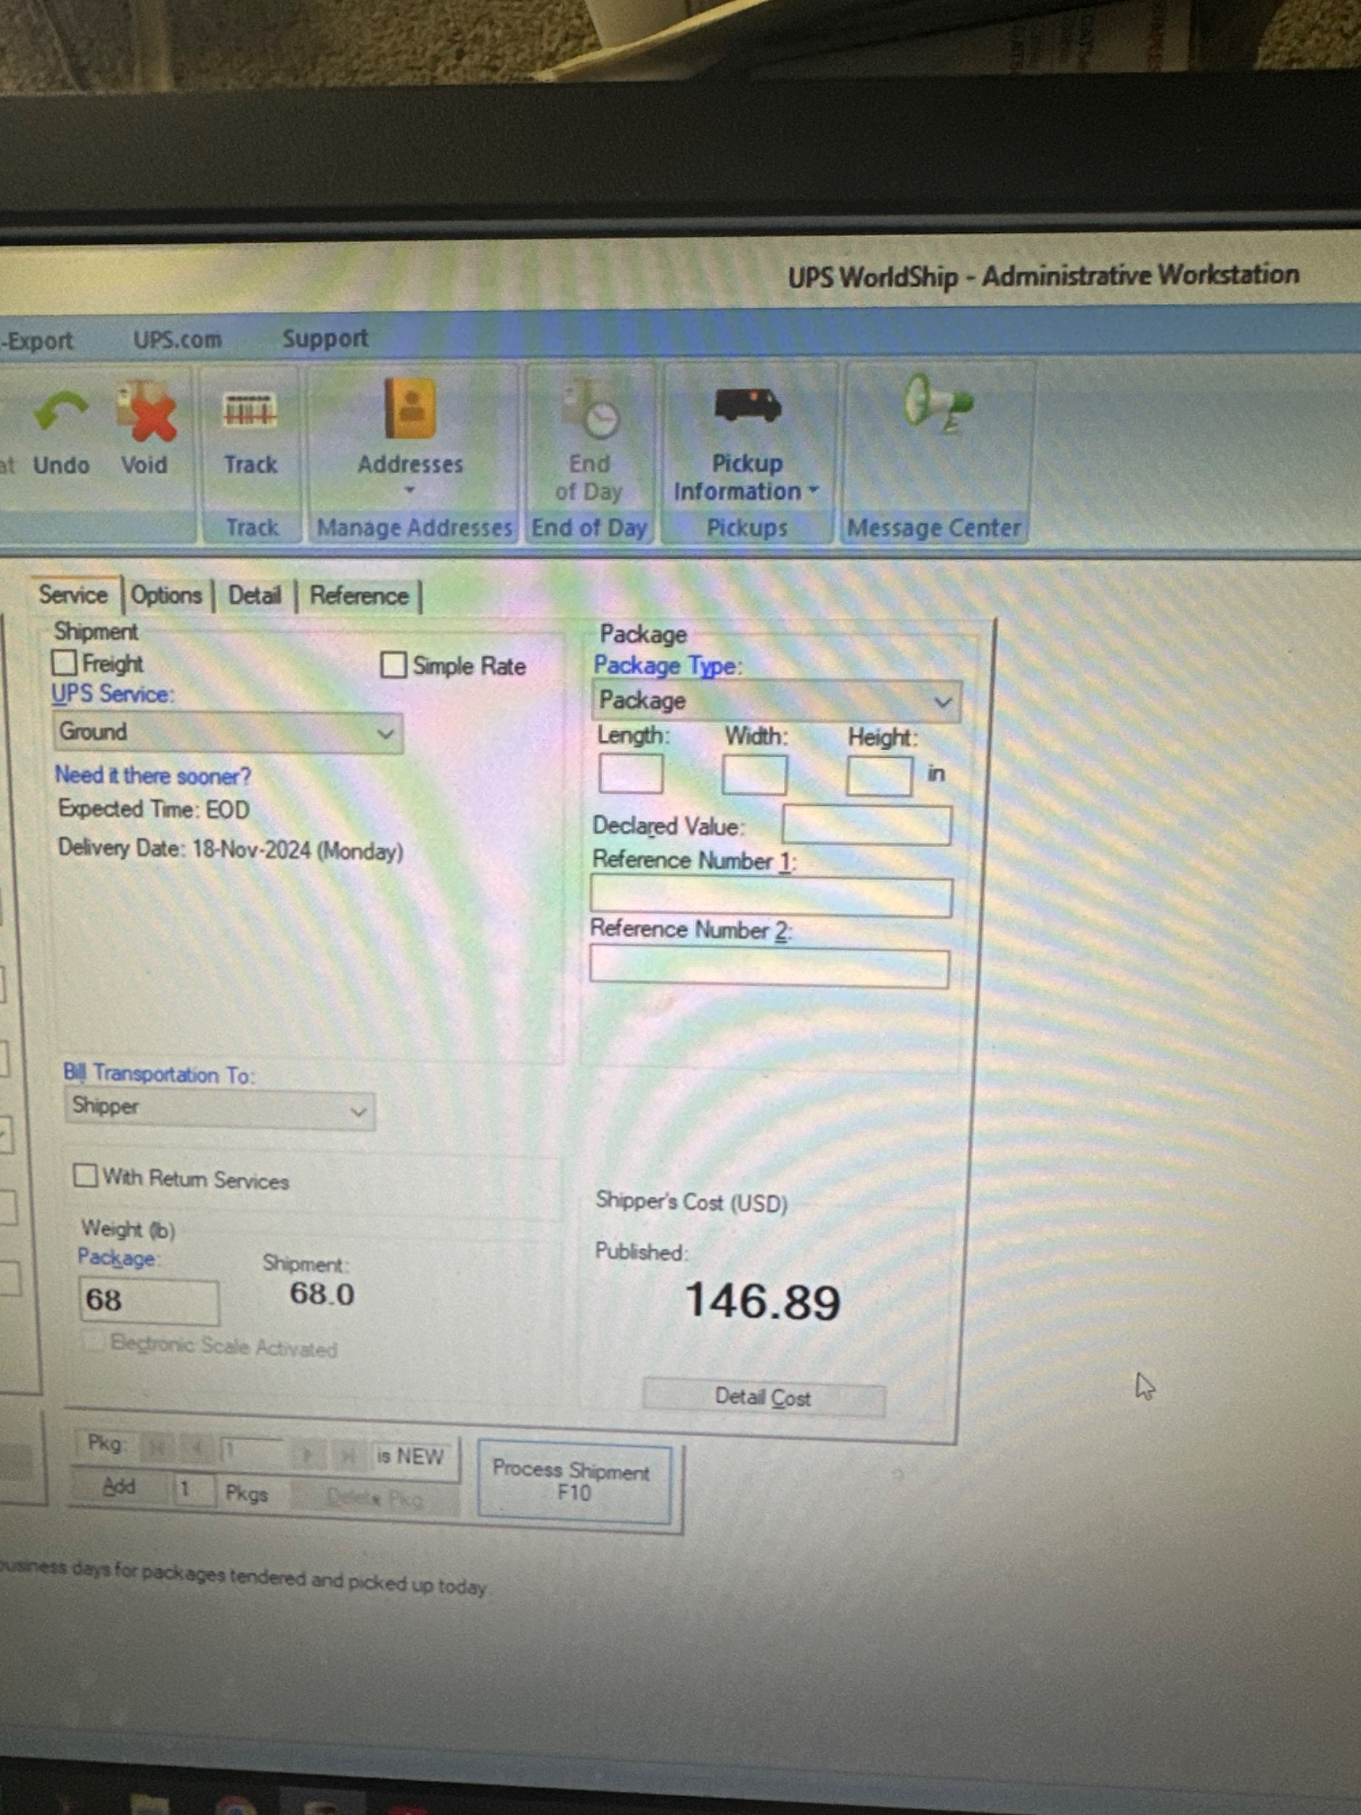Click the Undo green arrow icon
This screenshot has width=1361, height=1815.
coord(61,410)
